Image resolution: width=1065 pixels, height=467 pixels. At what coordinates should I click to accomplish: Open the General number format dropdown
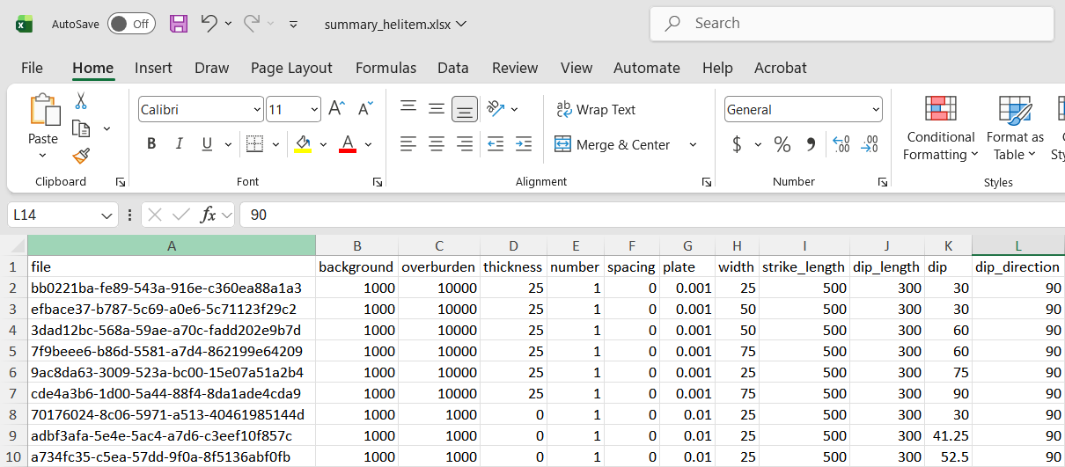pos(875,110)
